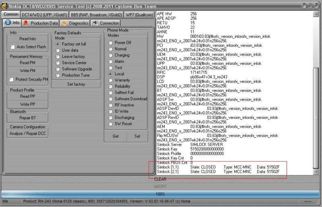The image size is (322, 207).
Task: Click the Connection tab icon
Action: click(x=95, y=23)
